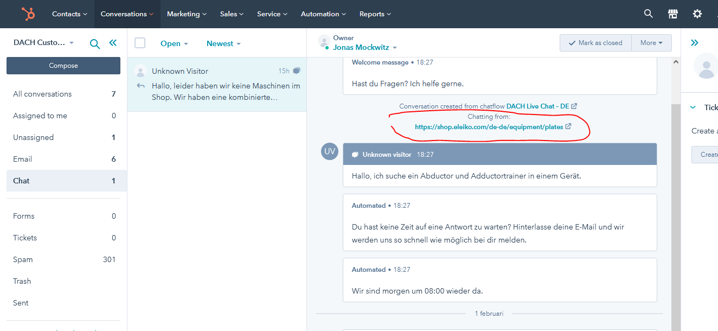Open external link icon next to shop URL

(568, 126)
